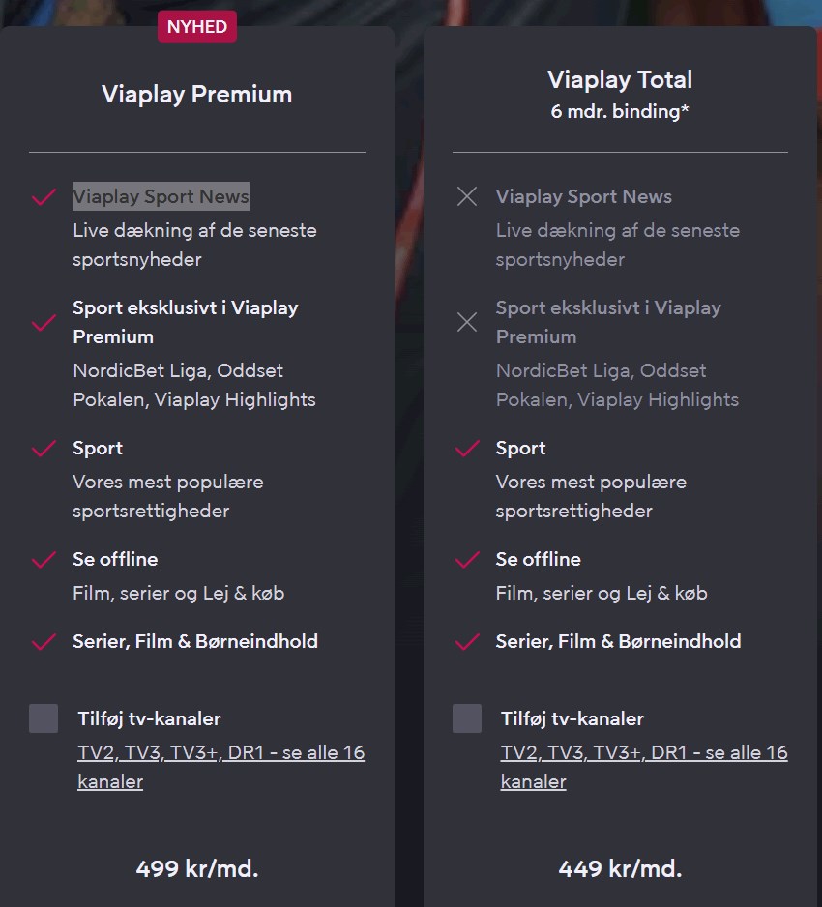Click Se offline checkmark in Viaplay Total
Screen dimensions: 822x907
467,560
